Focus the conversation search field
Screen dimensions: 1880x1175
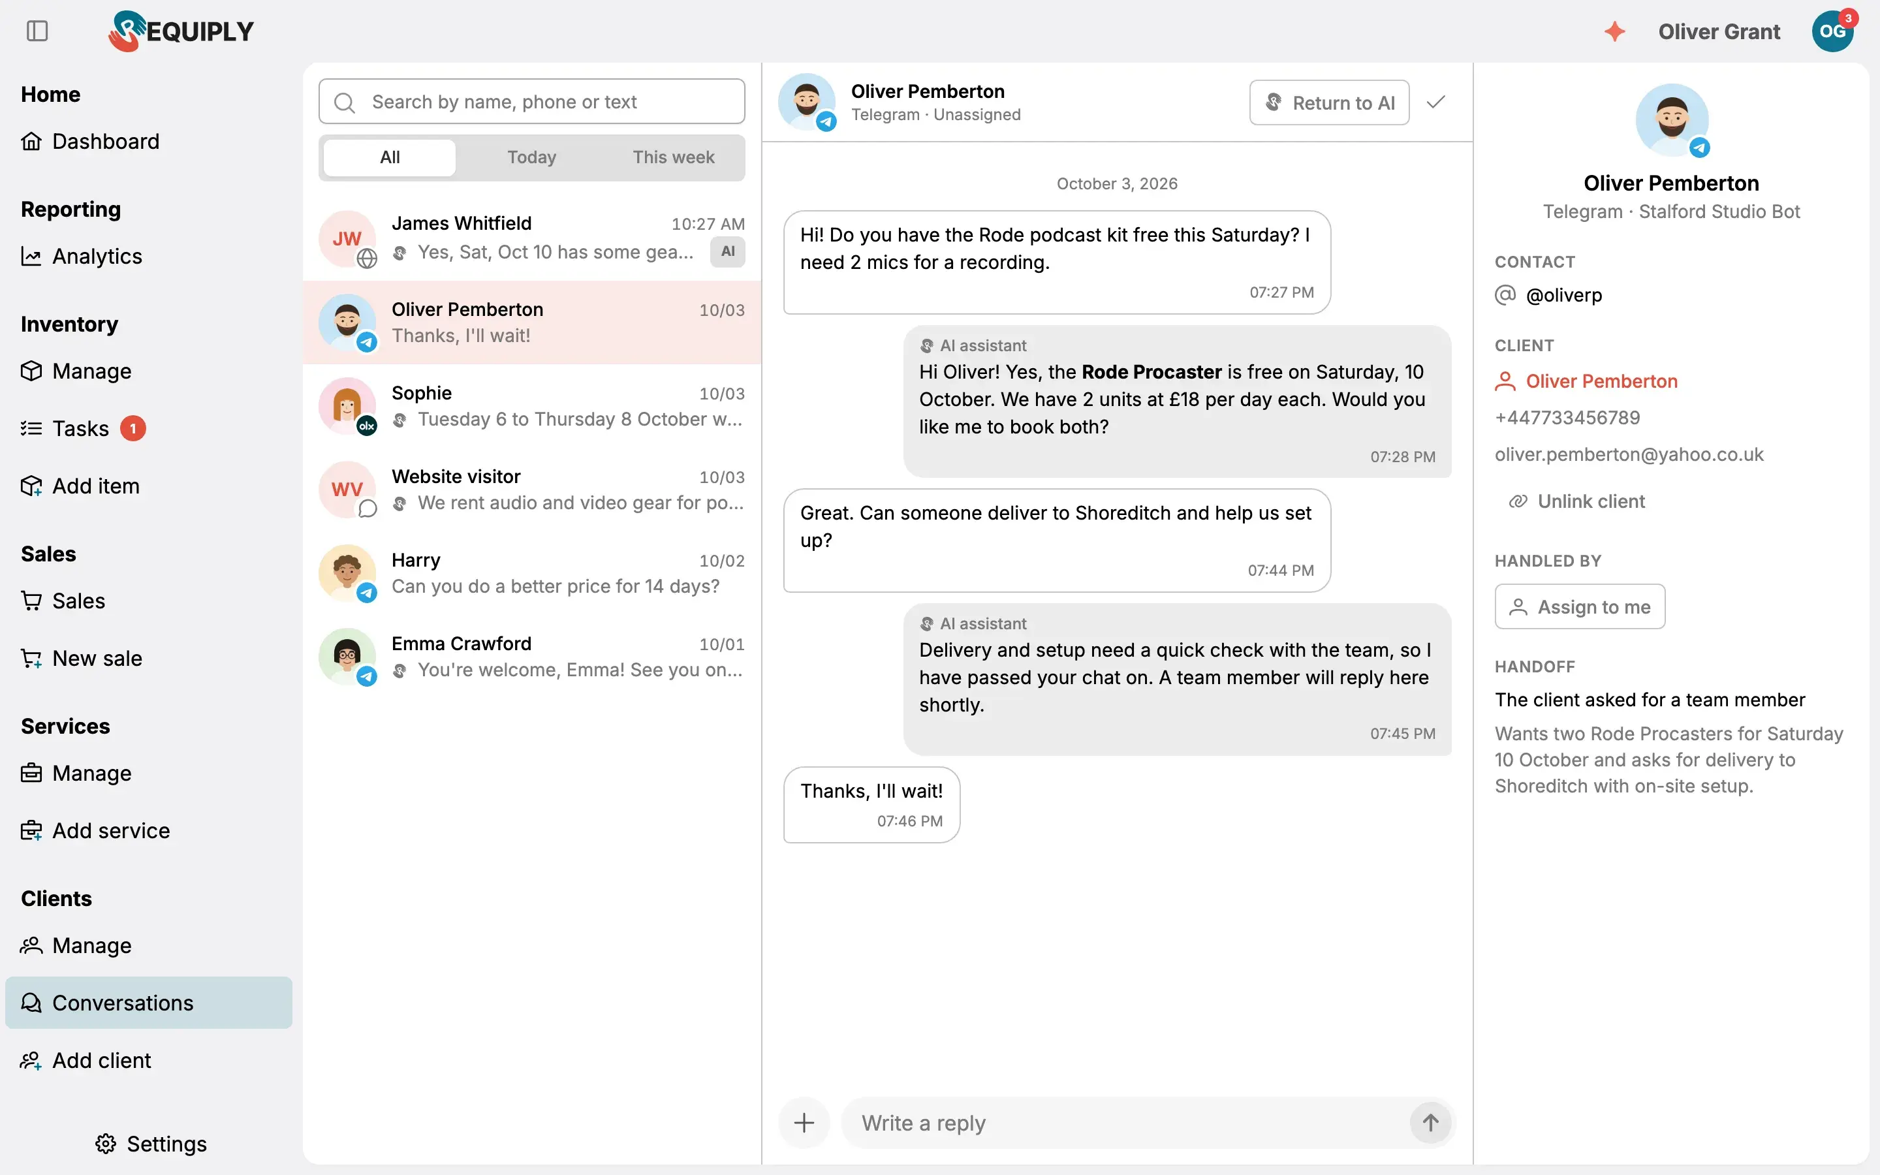(531, 102)
